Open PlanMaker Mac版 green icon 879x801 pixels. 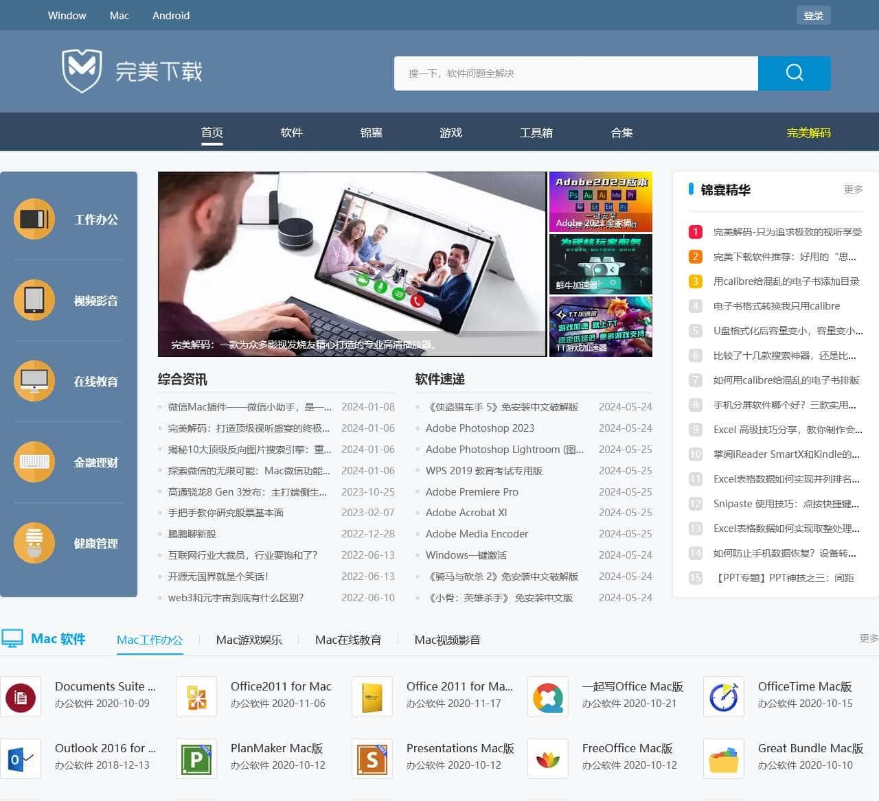(x=196, y=758)
